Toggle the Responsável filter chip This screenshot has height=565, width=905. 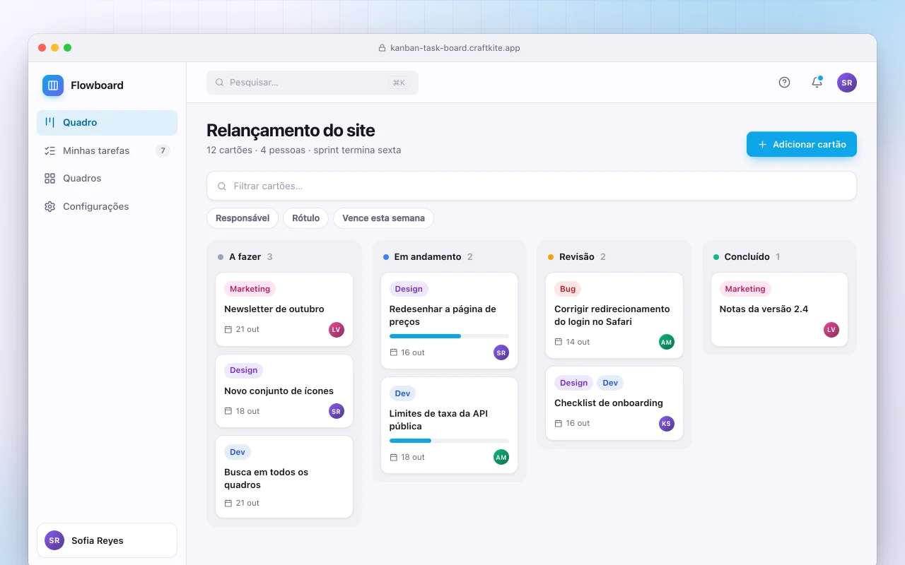click(243, 218)
